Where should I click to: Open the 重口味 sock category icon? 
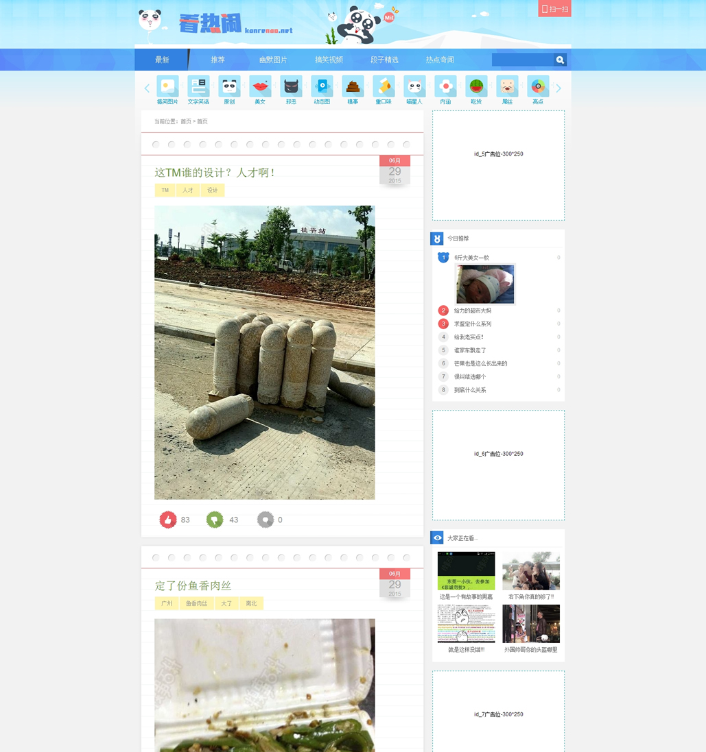click(x=384, y=86)
